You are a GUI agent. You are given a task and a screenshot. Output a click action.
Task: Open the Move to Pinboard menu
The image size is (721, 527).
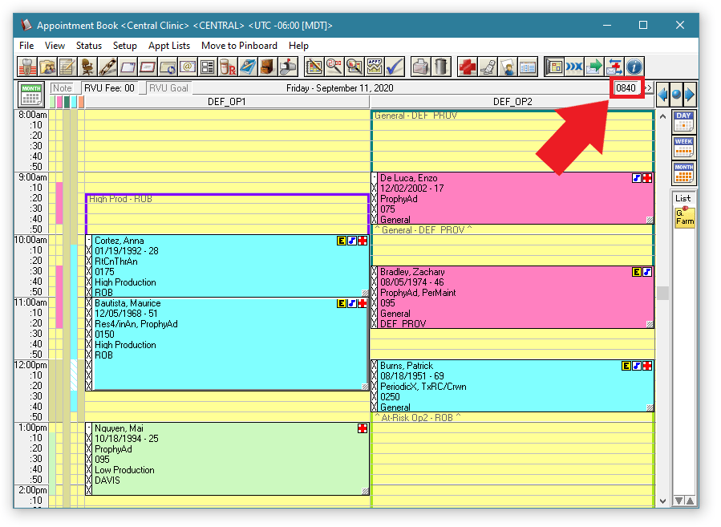pyautogui.click(x=240, y=46)
